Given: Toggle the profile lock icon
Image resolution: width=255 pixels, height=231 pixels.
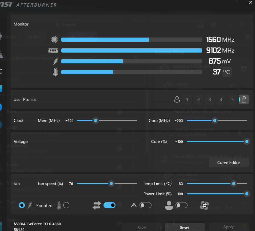Looking at the screenshot, I should pos(244,99).
